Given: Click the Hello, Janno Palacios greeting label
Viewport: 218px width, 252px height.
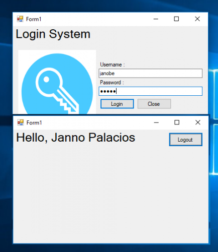Looking at the screenshot, I should coord(75,138).
